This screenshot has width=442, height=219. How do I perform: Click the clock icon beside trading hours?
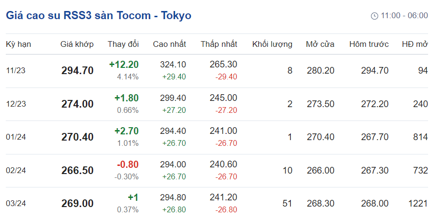coord(375,16)
